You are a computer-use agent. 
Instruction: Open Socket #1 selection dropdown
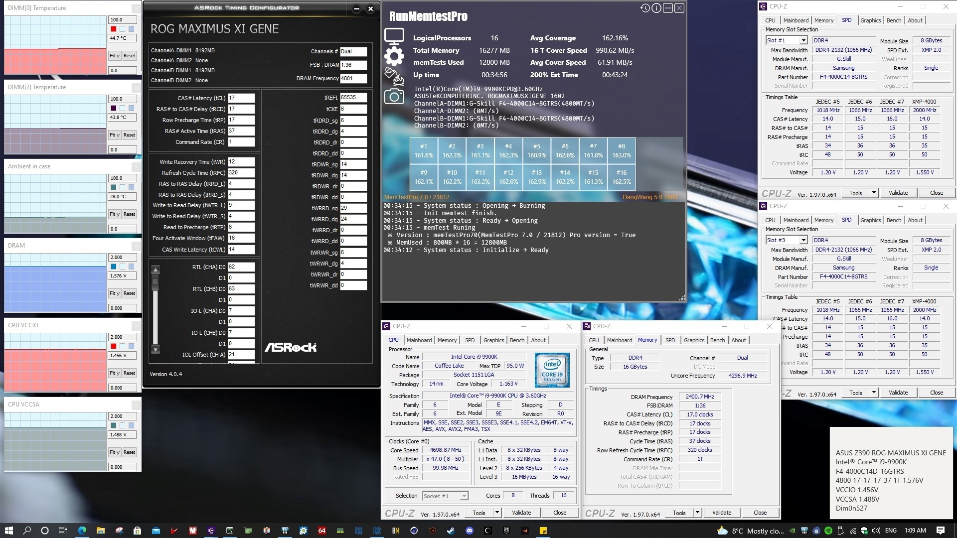[464, 496]
